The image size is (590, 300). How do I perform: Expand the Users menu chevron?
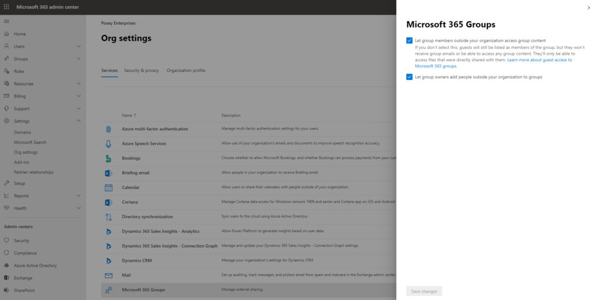pyautogui.click(x=78, y=46)
